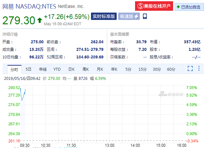The image size is (207, 148).
Task: Click the EPS value 7.20
Action: [143, 49]
